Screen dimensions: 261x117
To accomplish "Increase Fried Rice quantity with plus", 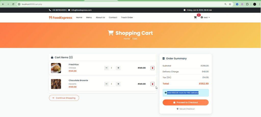I will coord(118,68).
